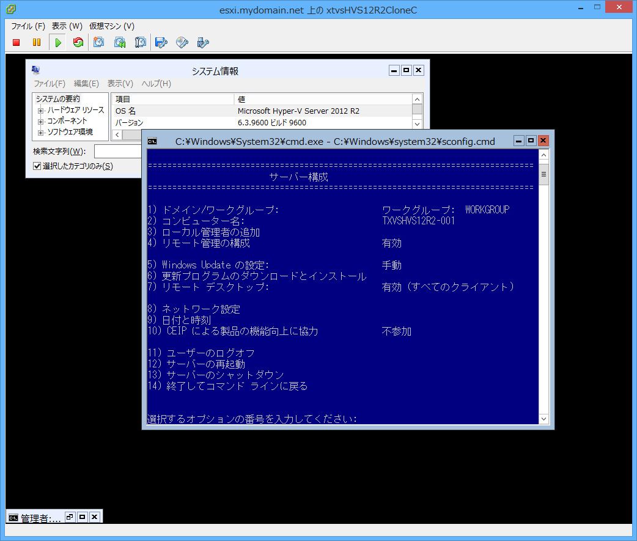637x541 pixels.
Task: Expand the ソフトウェア環境 tree node
Action: [40, 133]
